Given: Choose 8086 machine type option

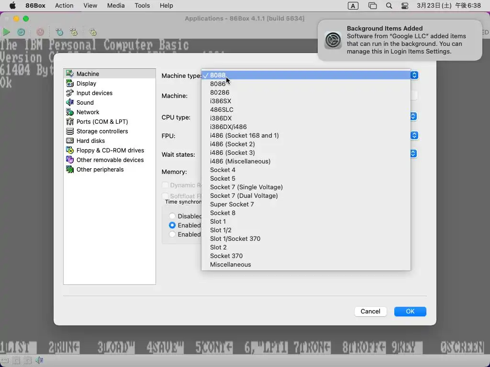Looking at the screenshot, I should tap(306, 84).
